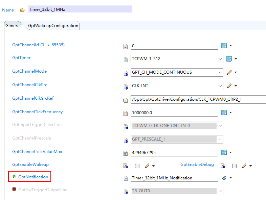Open the arrow menu next to GptChannelMode pencil
The width and height of the screenshot is (266, 200).
point(236,72)
